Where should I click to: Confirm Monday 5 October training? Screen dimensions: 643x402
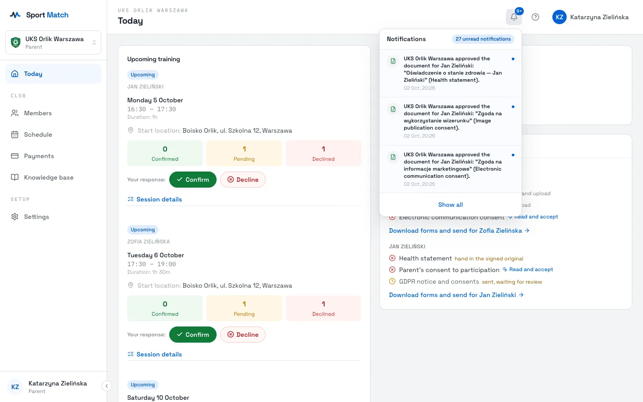(x=193, y=180)
